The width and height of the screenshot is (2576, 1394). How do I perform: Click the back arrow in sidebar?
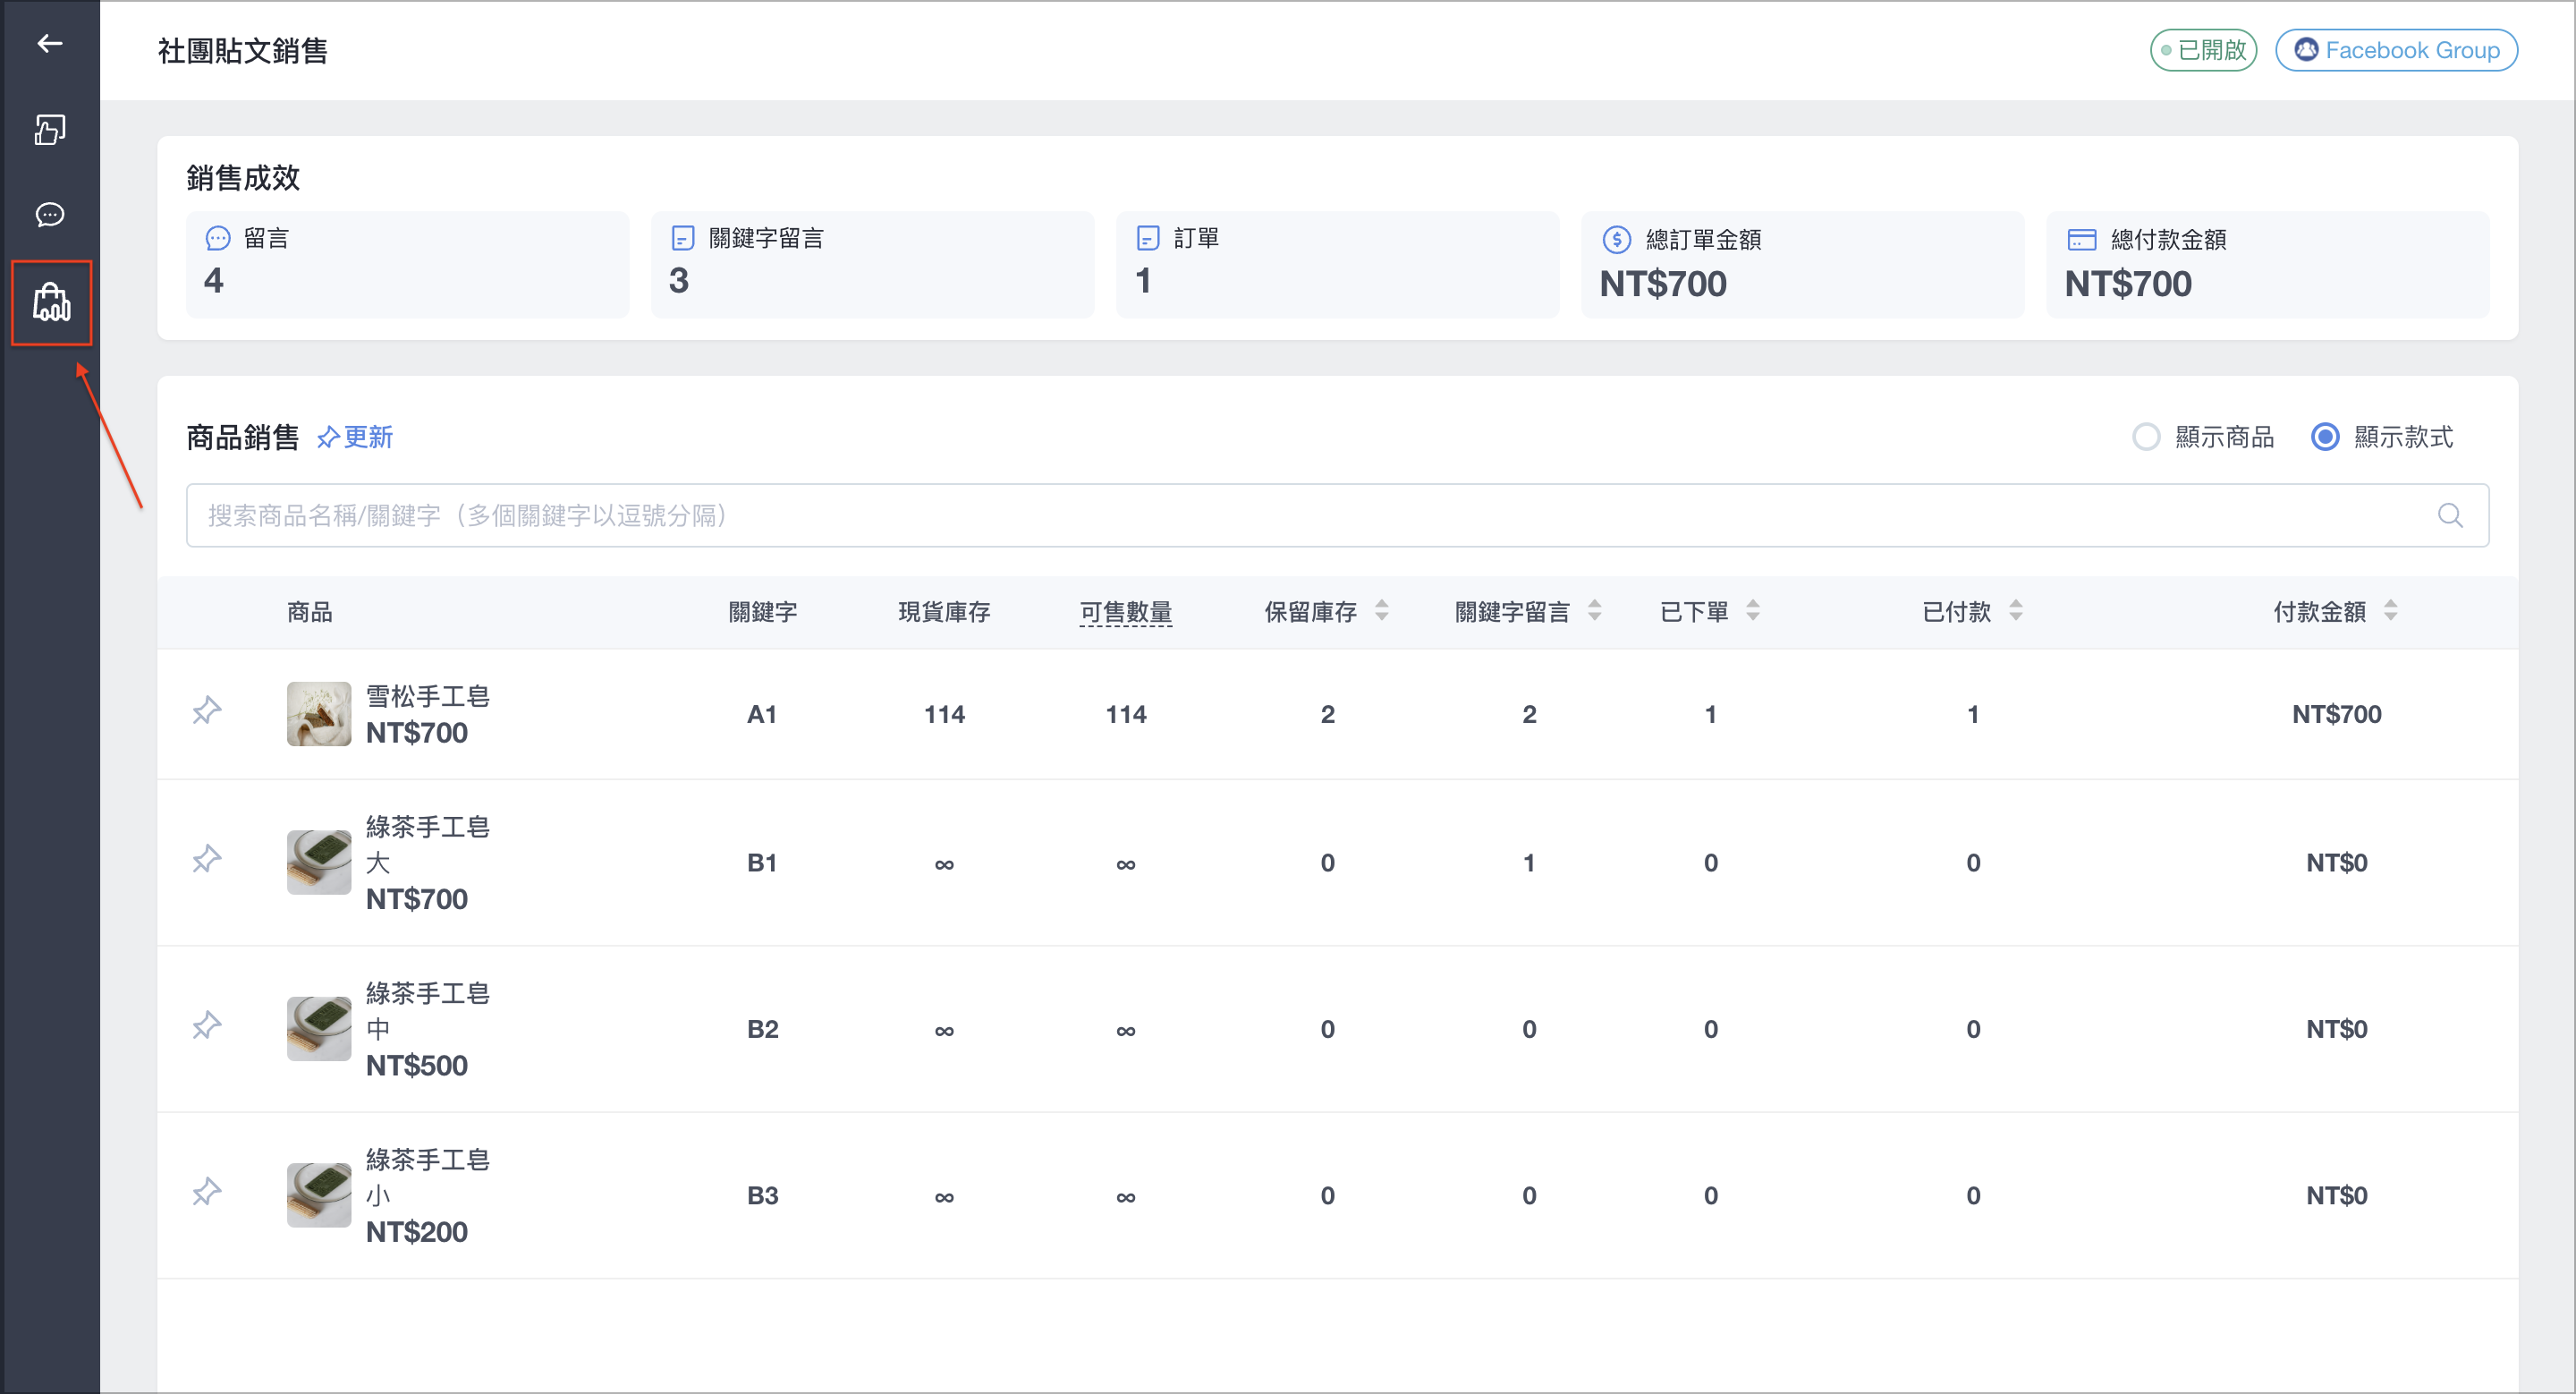tap(49, 43)
